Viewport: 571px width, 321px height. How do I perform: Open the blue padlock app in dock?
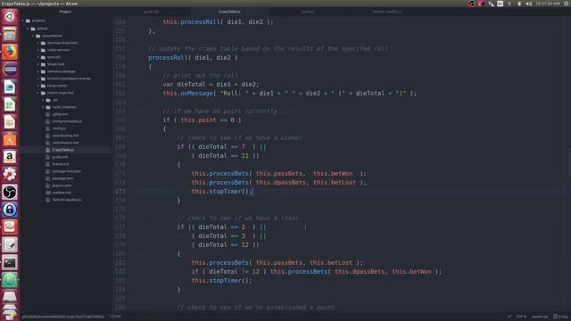[10, 210]
